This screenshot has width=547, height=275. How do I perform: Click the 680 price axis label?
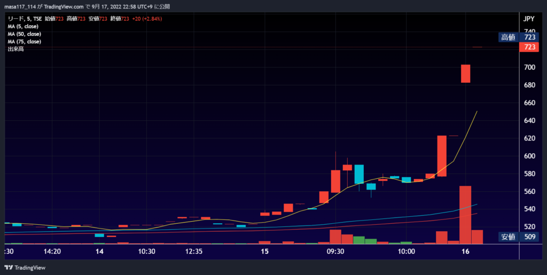point(529,85)
